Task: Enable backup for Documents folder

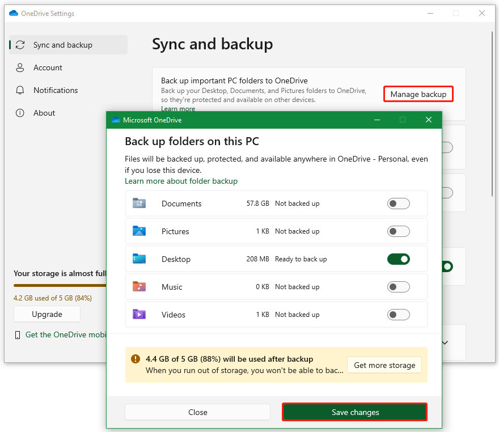Action: [399, 204]
